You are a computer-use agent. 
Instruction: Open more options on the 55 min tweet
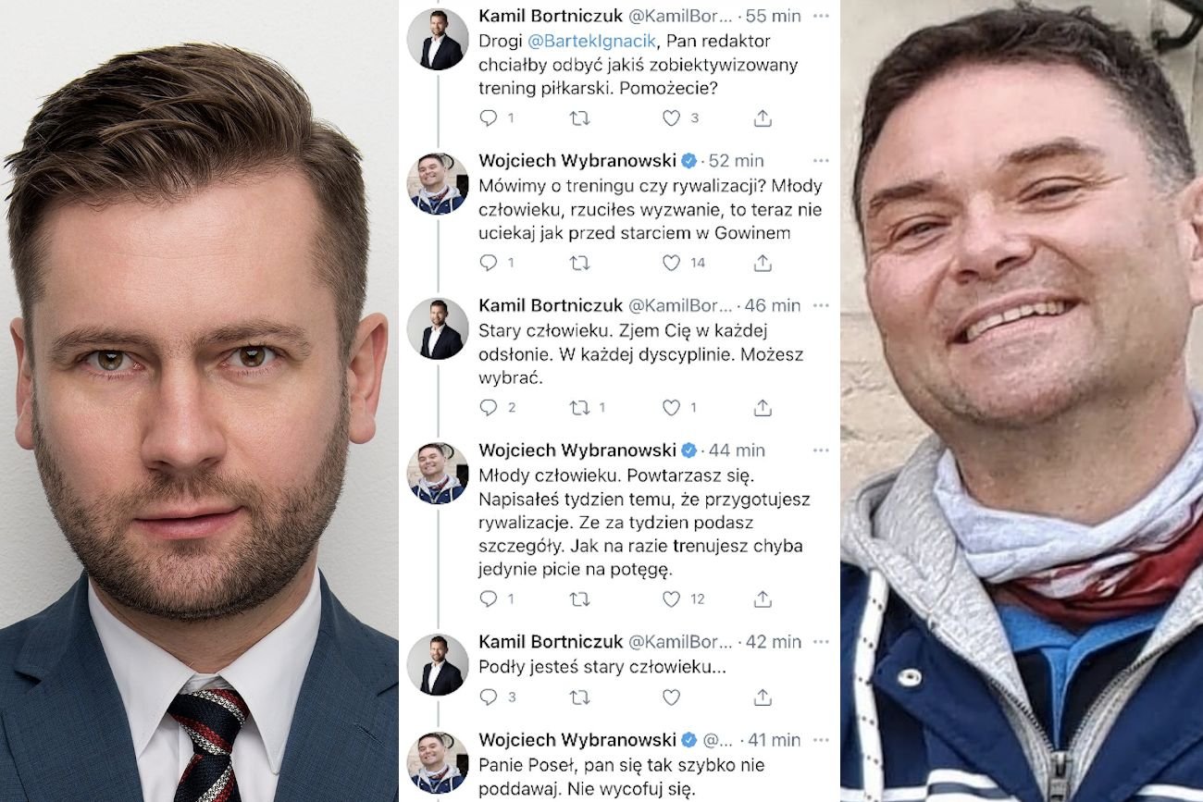coord(821,16)
